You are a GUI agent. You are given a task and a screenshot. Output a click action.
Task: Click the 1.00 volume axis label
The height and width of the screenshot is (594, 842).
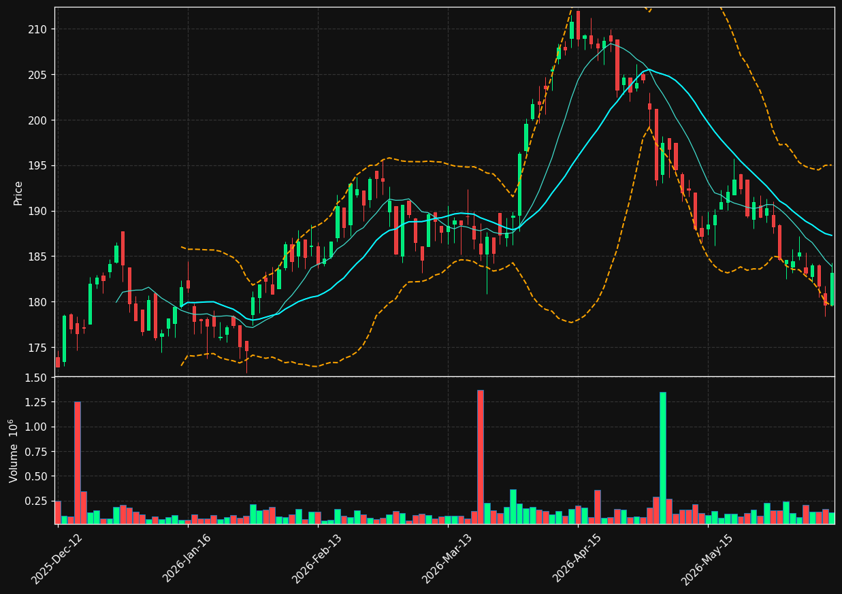click(35, 427)
